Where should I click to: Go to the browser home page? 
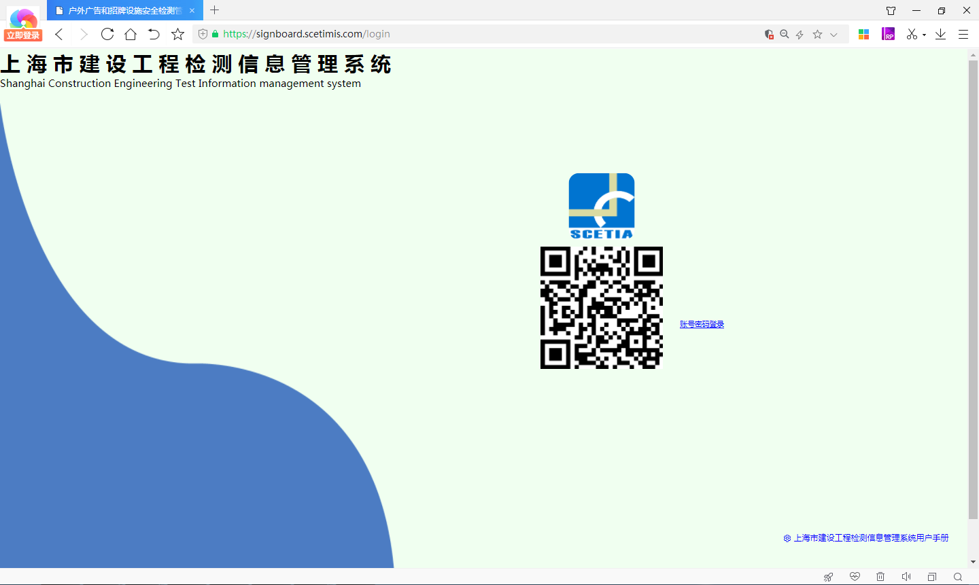click(131, 34)
